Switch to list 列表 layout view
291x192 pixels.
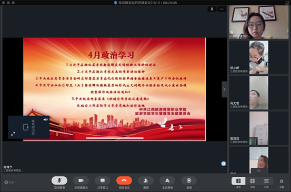266,181
